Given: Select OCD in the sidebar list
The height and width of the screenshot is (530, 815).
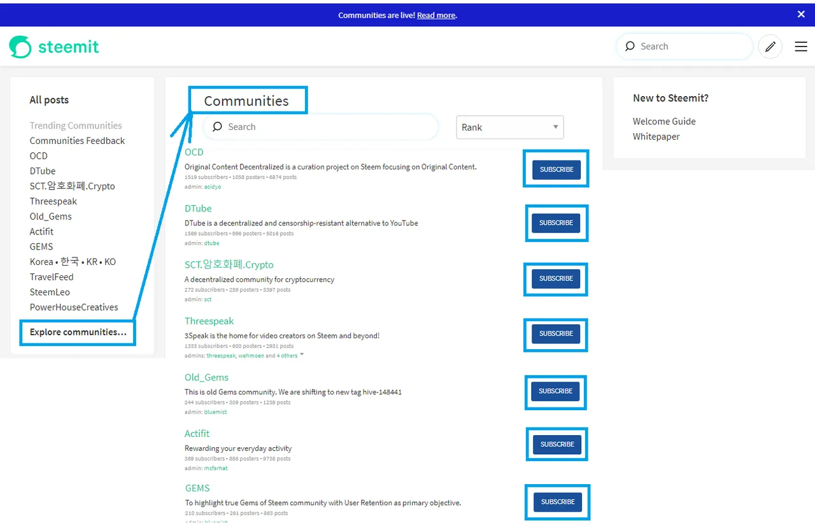Looking at the screenshot, I should click(38, 155).
